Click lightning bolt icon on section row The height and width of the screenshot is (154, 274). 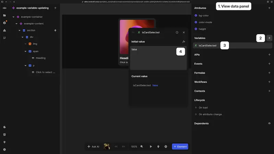tap(55, 30)
